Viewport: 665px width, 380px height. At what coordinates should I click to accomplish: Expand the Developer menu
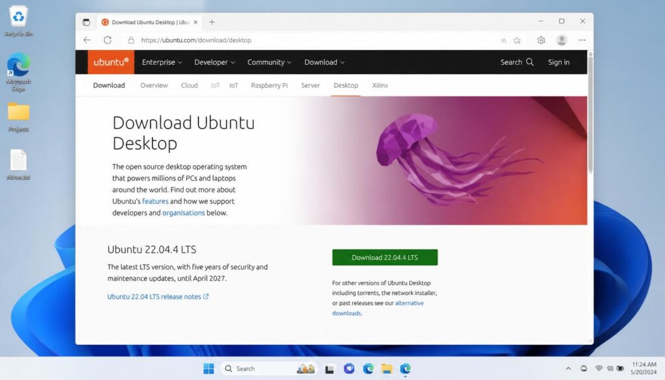tap(214, 62)
